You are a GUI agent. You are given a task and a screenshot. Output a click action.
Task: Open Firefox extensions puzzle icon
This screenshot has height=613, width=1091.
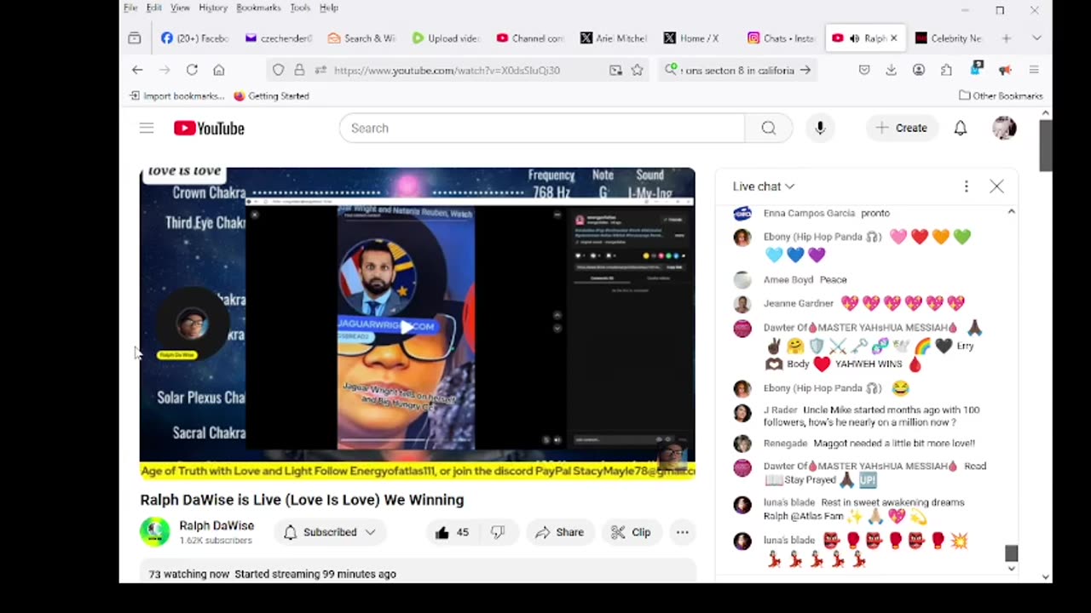[x=946, y=70]
